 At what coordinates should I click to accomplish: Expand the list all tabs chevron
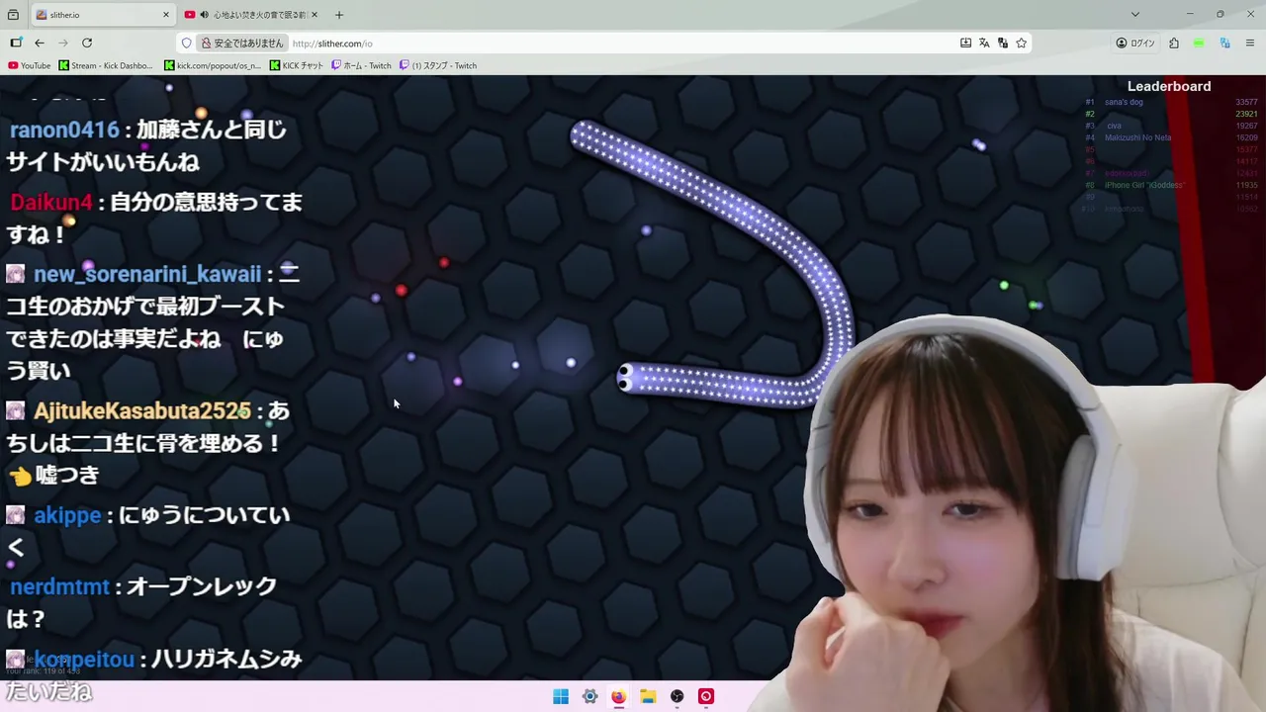click(x=1135, y=15)
